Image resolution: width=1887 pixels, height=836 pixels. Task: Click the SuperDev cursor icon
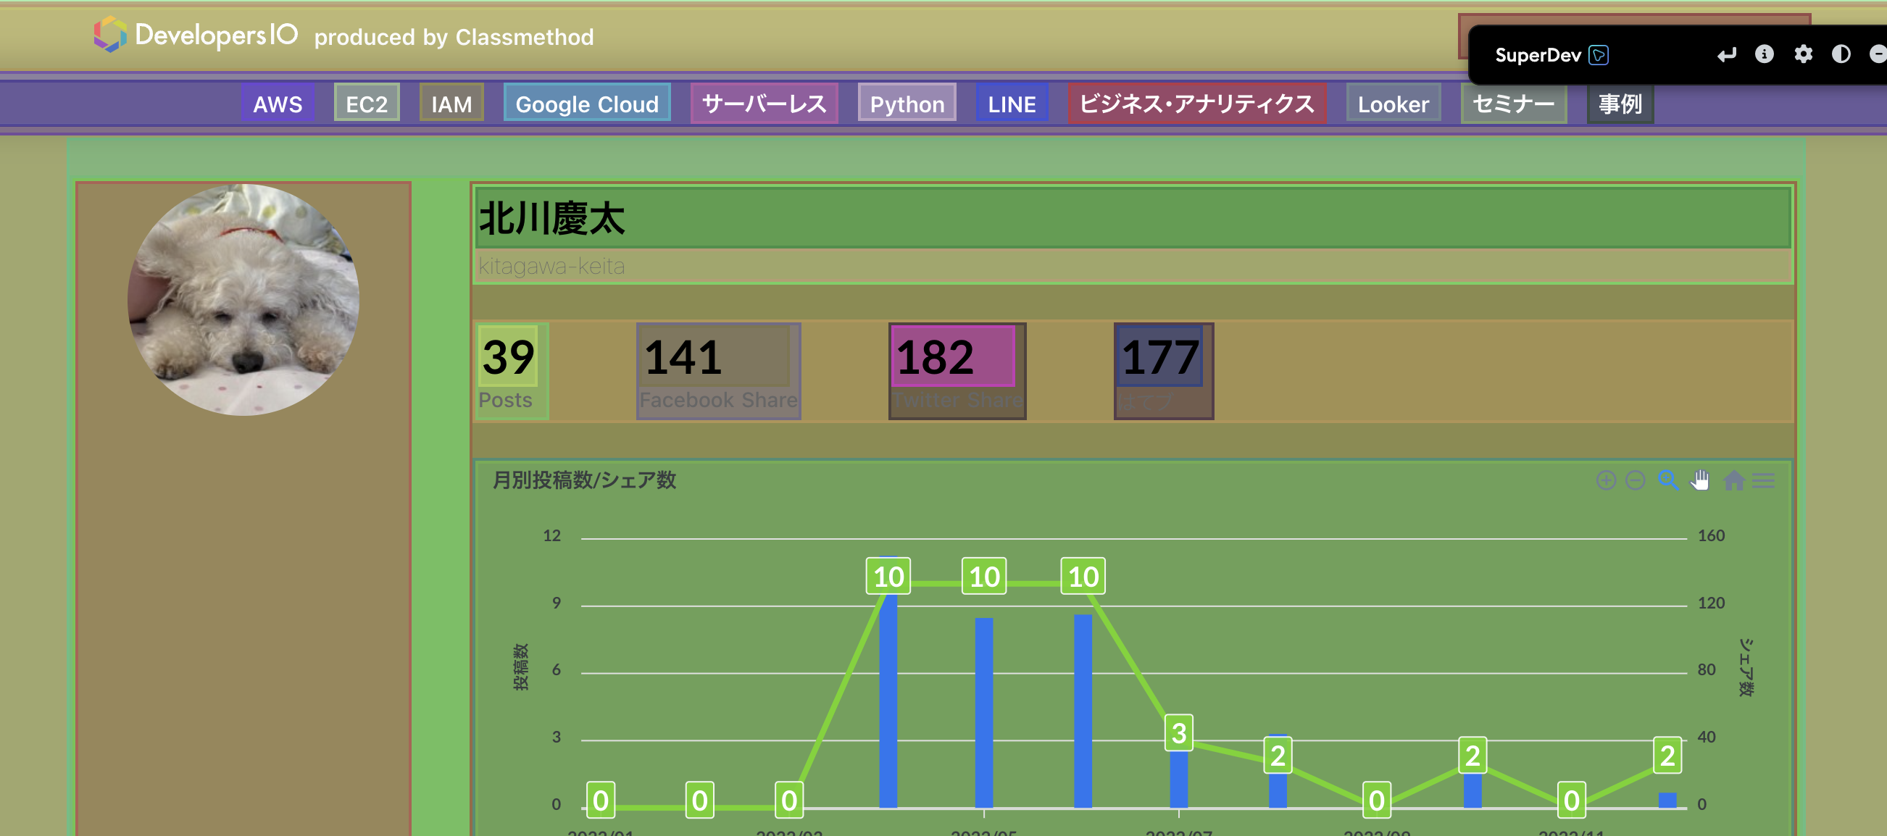pyautogui.click(x=1599, y=55)
